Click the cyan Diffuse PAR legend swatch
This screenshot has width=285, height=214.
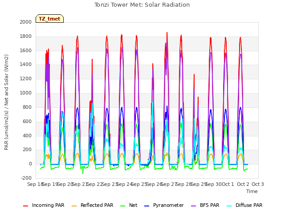[x=229, y=206]
